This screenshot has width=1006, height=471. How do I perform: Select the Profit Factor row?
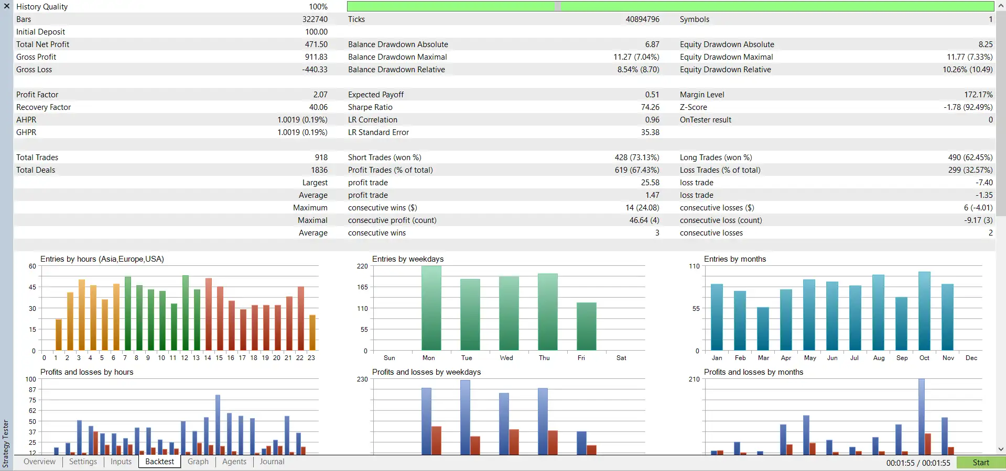(172, 95)
